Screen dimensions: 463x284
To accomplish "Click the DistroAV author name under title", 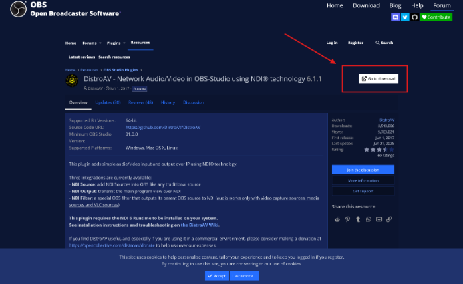I will click(x=95, y=88).
